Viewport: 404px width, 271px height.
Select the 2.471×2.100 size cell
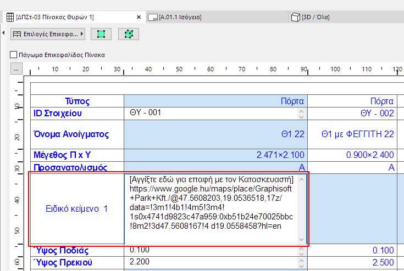215,155
